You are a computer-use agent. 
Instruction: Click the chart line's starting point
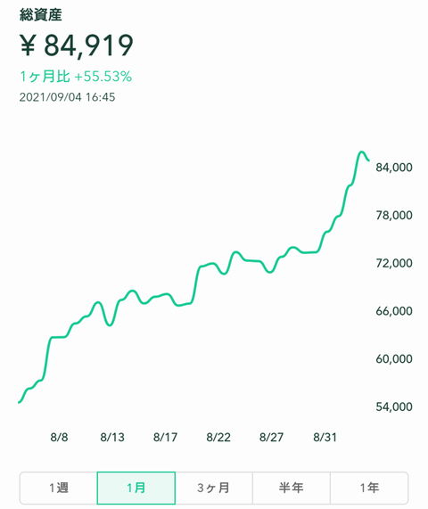[x=19, y=402]
